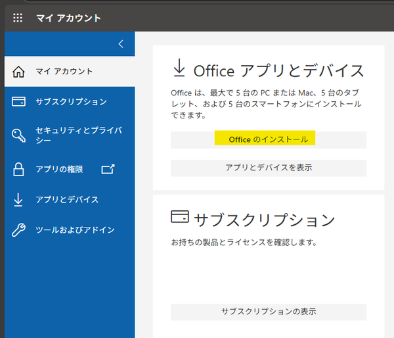Click the wrench icon for ツールおよびアドイン
This screenshot has width=394, height=338.
[x=19, y=230]
